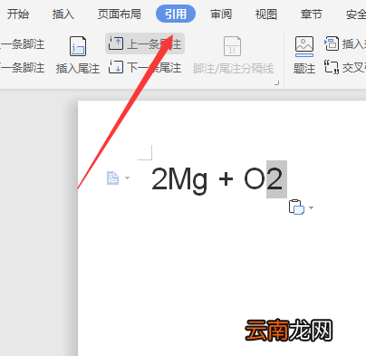Viewport: 366px width, 356px height.
Task: Click the highlighted 2 after O
Action: [x=276, y=179]
